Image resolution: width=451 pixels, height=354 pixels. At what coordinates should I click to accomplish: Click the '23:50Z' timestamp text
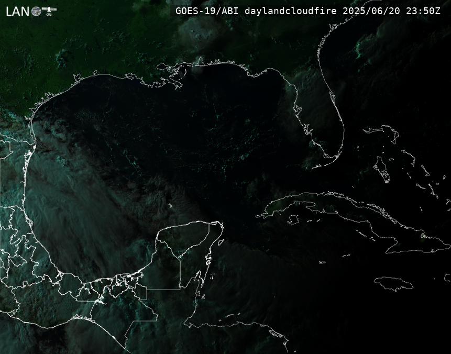pyautogui.click(x=423, y=11)
